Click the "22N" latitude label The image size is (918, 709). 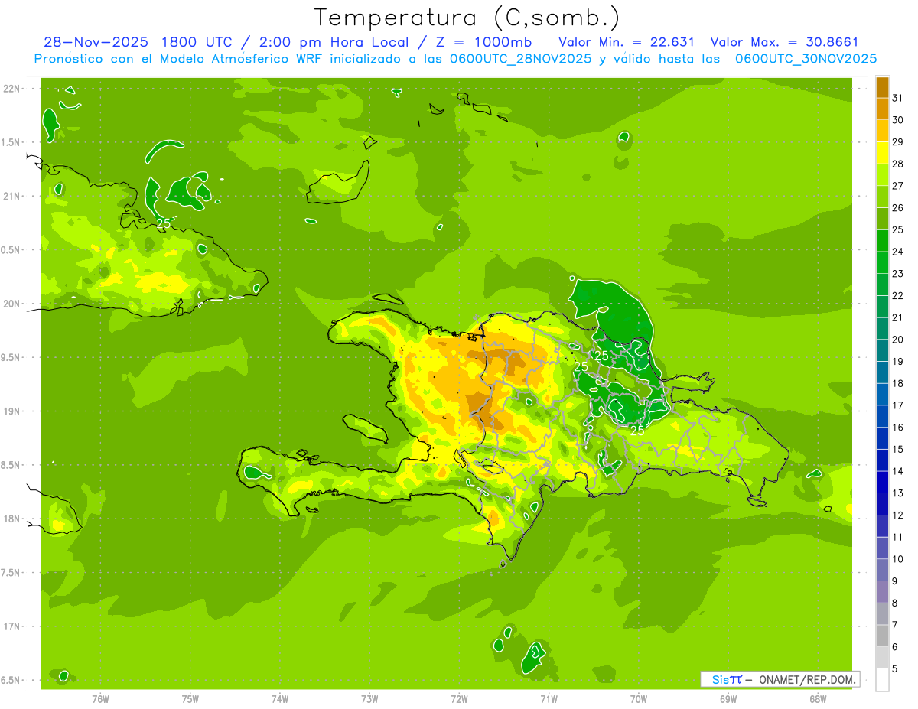point(11,89)
